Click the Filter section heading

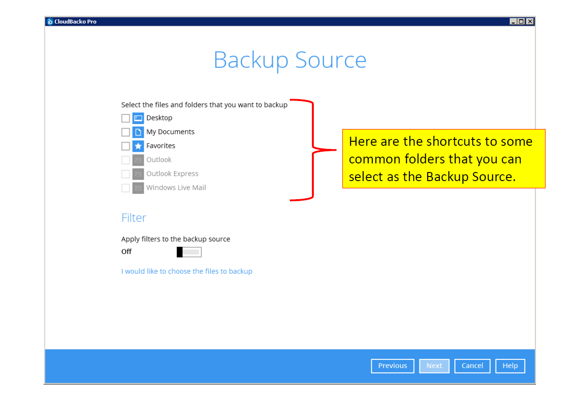[134, 218]
